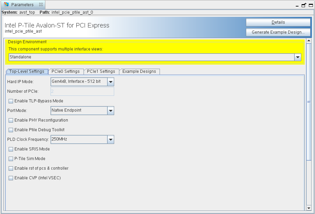Switch to the Top-Level Settings tab
Image resolution: width=315 pixels, height=214 pixels.
point(27,71)
